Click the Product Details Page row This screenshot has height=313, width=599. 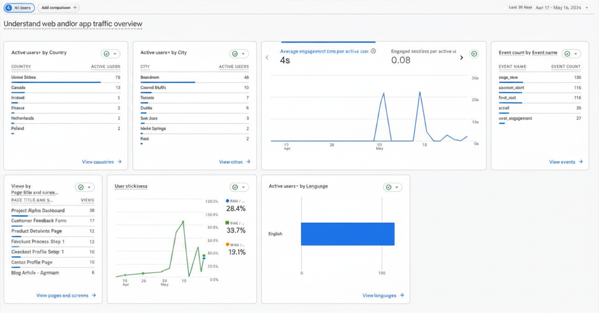click(x=53, y=232)
